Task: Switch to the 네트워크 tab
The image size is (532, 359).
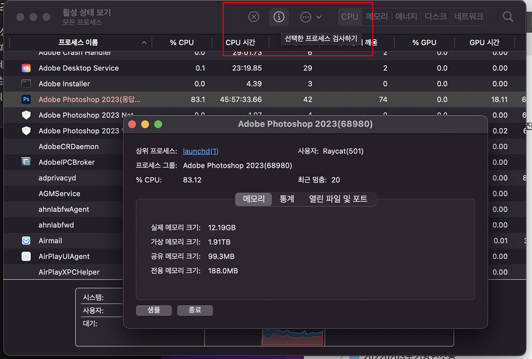Action: point(468,17)
